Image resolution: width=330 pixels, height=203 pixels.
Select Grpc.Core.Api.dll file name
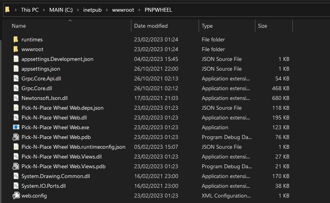41,78
